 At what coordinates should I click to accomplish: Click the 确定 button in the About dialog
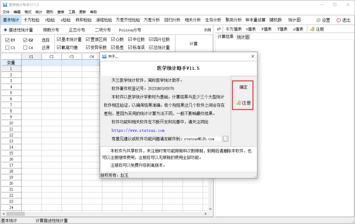(x=243, y=87)
